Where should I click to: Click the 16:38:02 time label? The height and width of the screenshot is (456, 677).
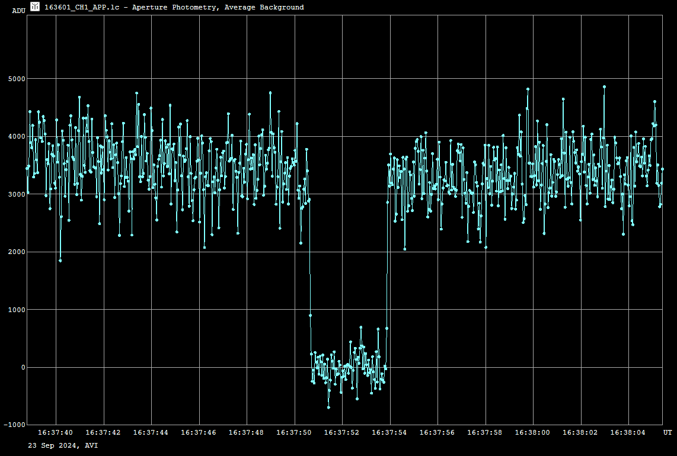[580, 432]
